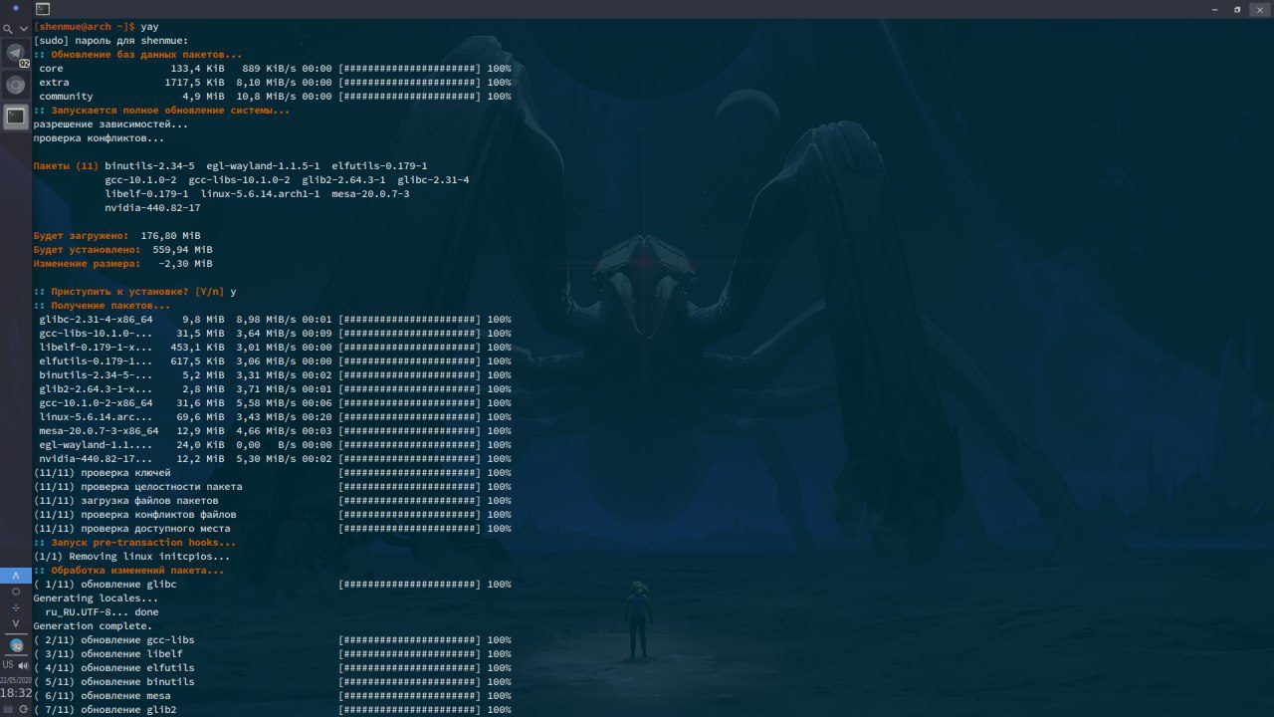Click the 'extra' database download row
Screen dimensions: 1274x717
(x=275, y=83)
